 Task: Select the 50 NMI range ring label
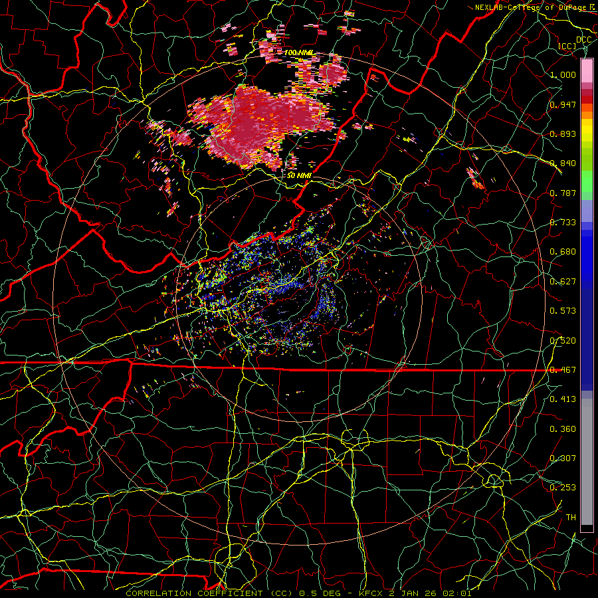[x=299, y=175]
